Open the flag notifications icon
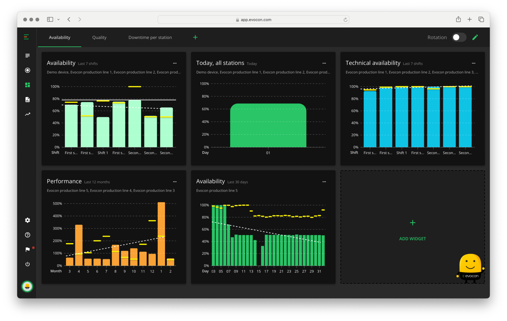Viewport: 507px width, 321px height. pos(28,250)
